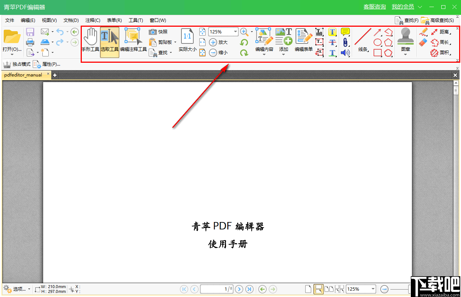Open the 注释(C) menu

pos(93,20)
